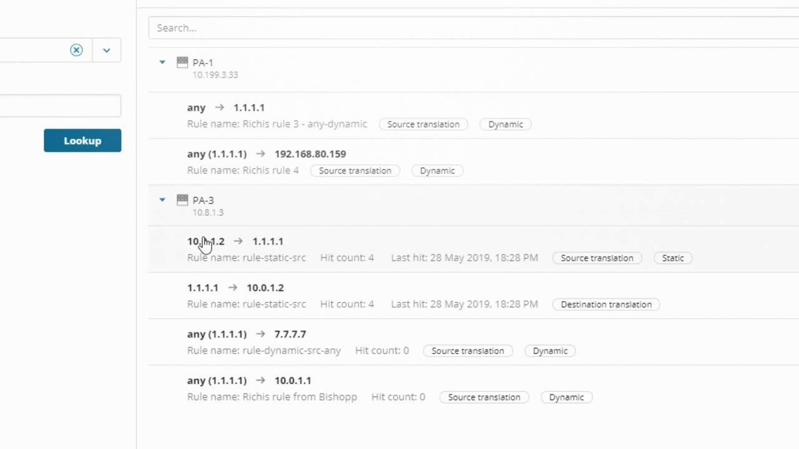Toggle the Destination translation tag on rule-static-src
This screenshot has height=449, width=799.
pyautogui.click(x=605, y=304)
